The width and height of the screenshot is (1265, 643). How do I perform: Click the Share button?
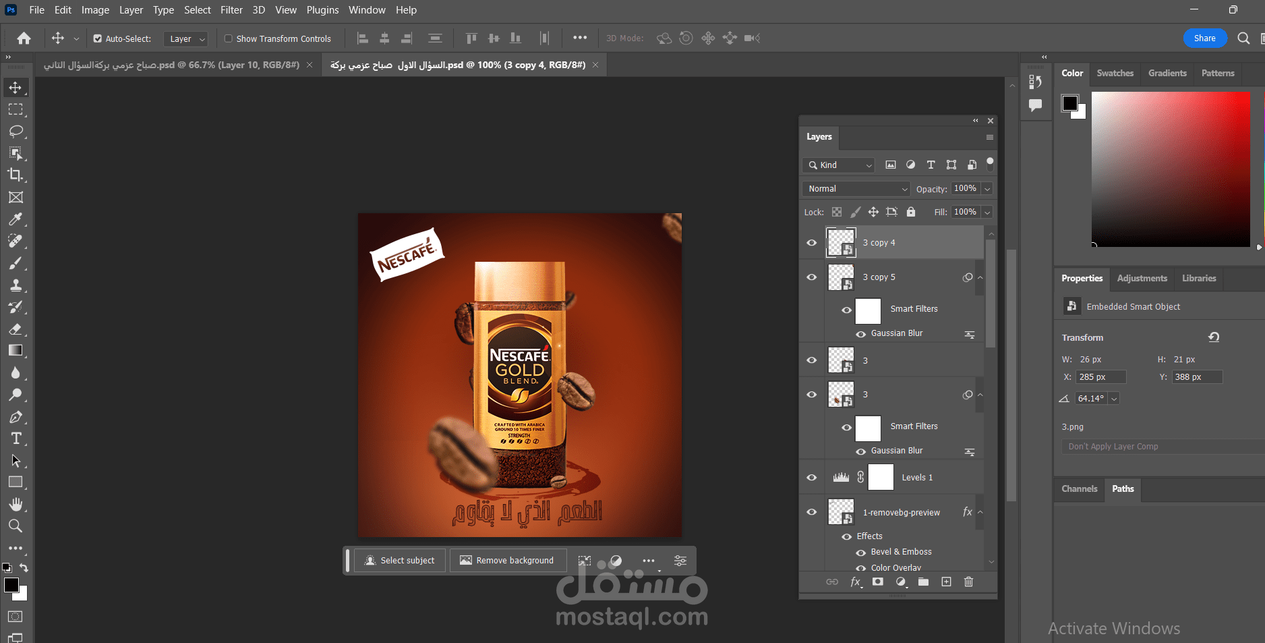1204,38
